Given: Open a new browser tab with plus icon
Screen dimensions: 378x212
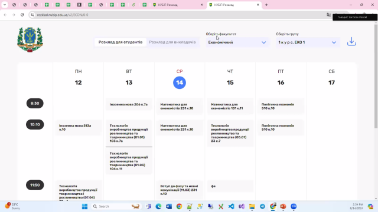Looking at the screenshot, I should point(266,5).
